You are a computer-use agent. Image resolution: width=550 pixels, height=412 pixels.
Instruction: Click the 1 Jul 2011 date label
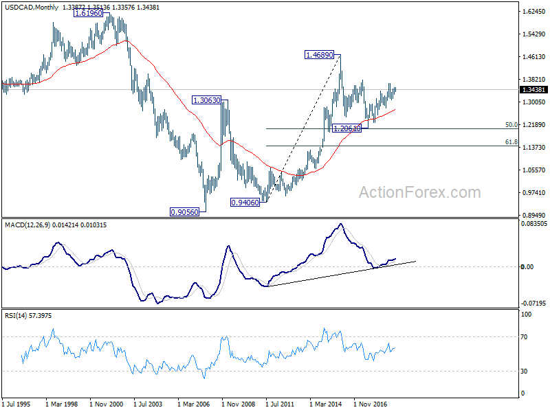click(x=280, y=404)
